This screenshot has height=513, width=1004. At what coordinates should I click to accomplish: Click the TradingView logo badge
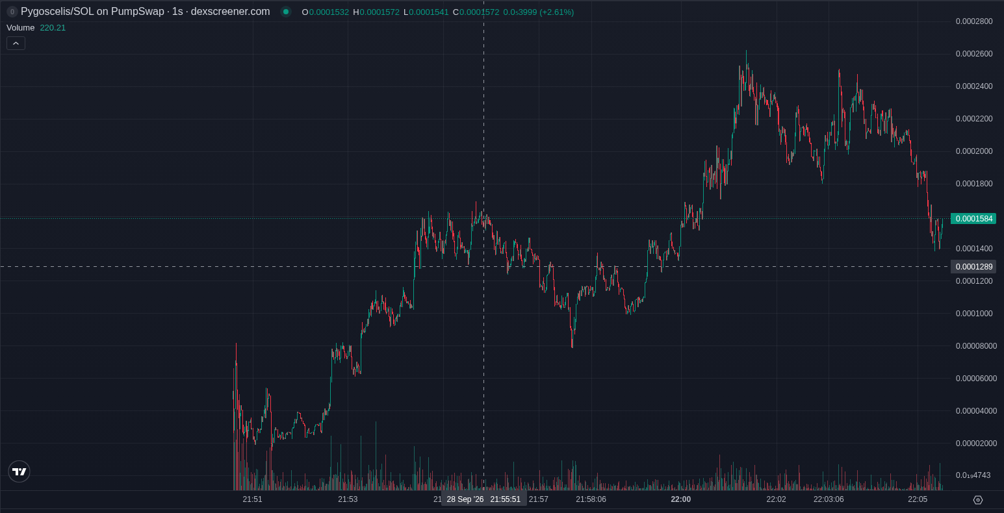[x=19, y=471]
